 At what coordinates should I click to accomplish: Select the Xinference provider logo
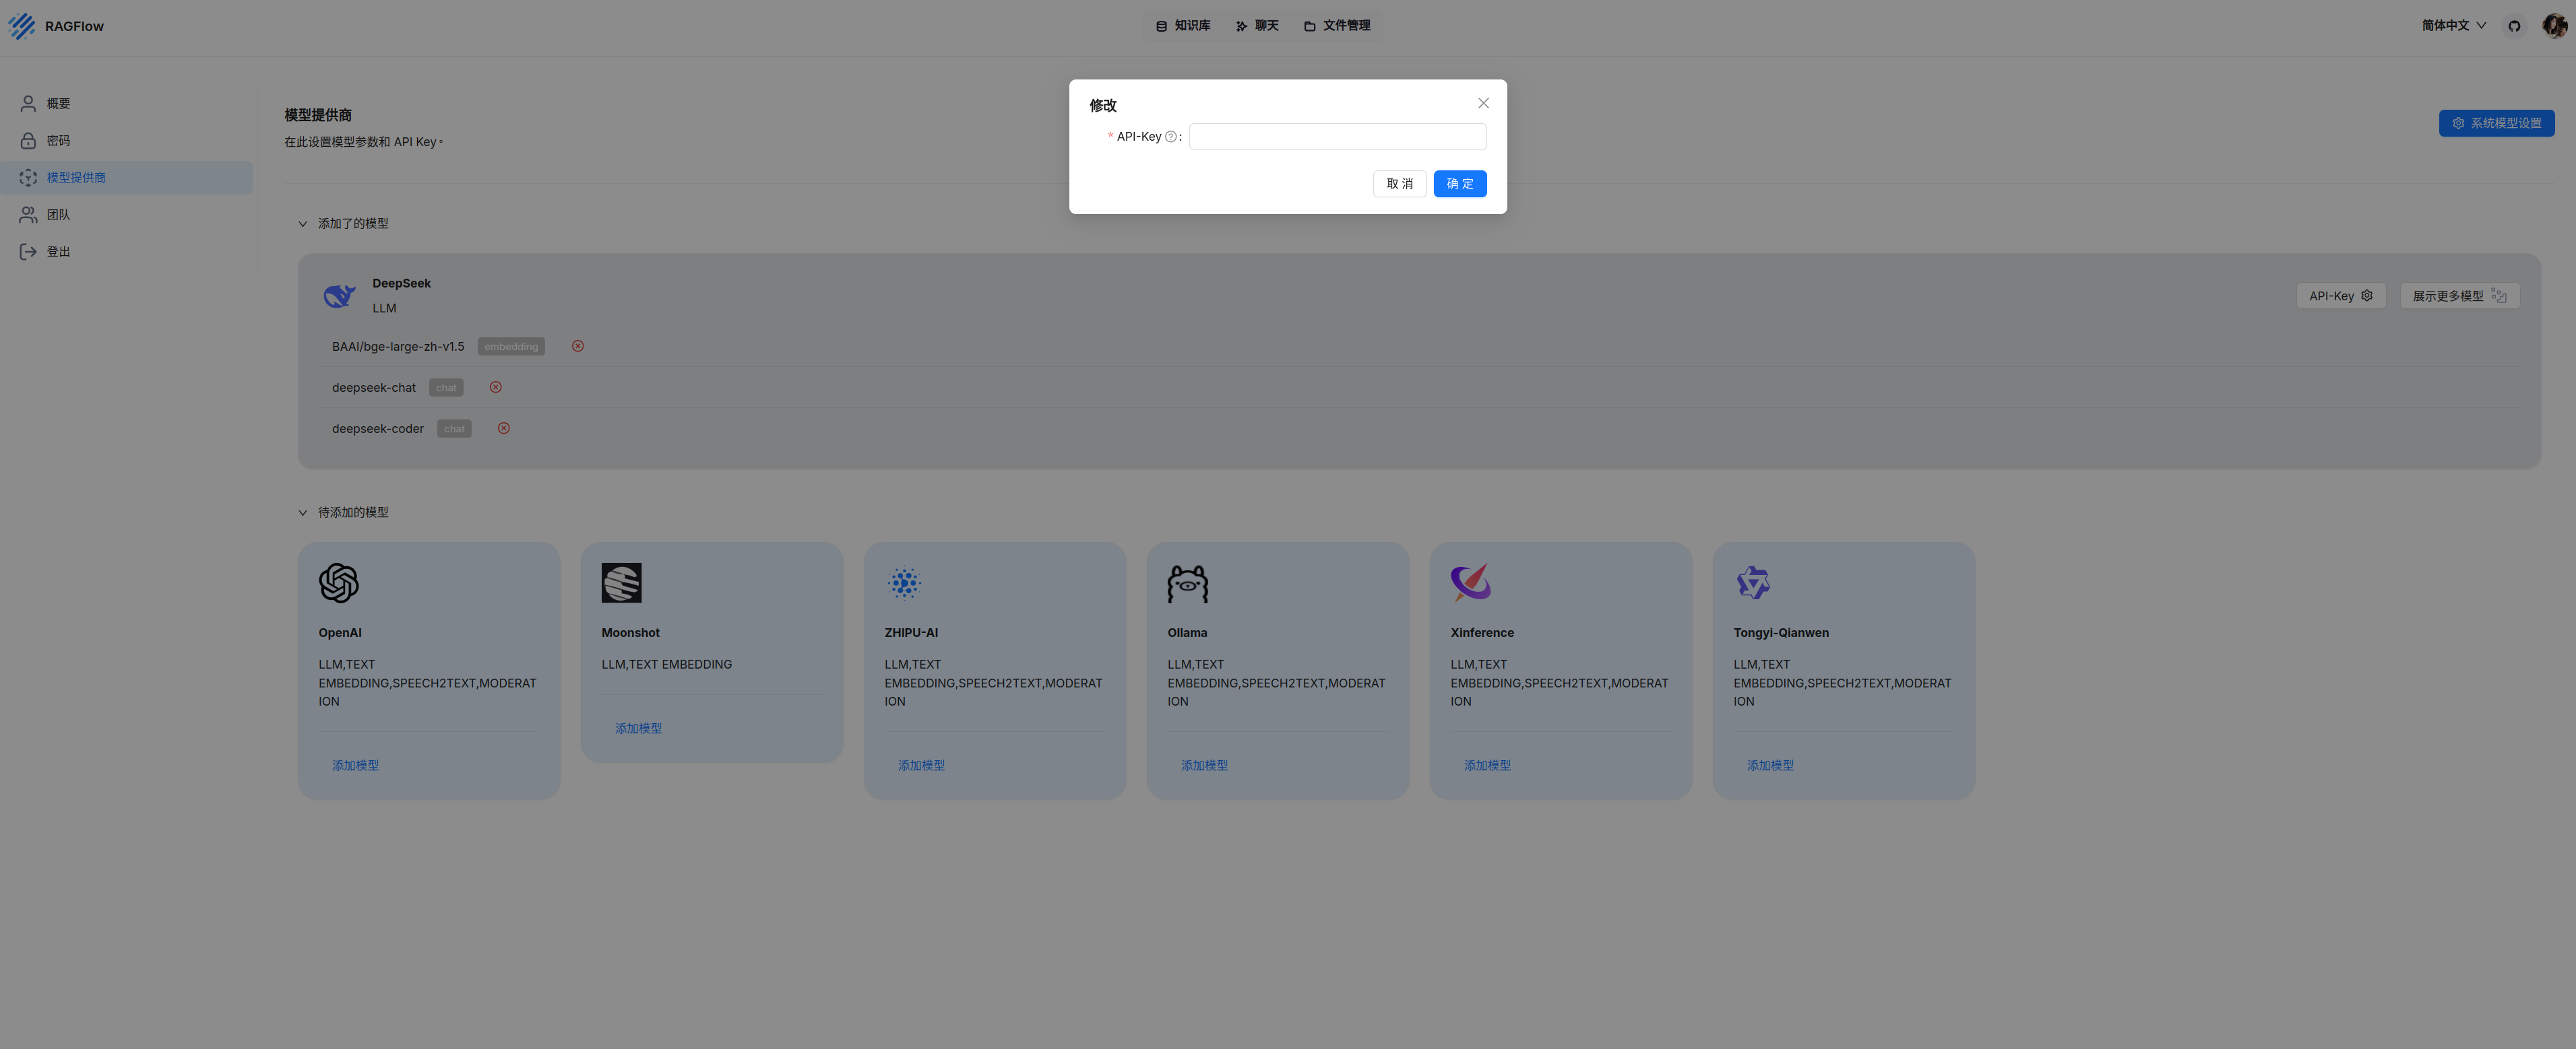(1470, 582)
